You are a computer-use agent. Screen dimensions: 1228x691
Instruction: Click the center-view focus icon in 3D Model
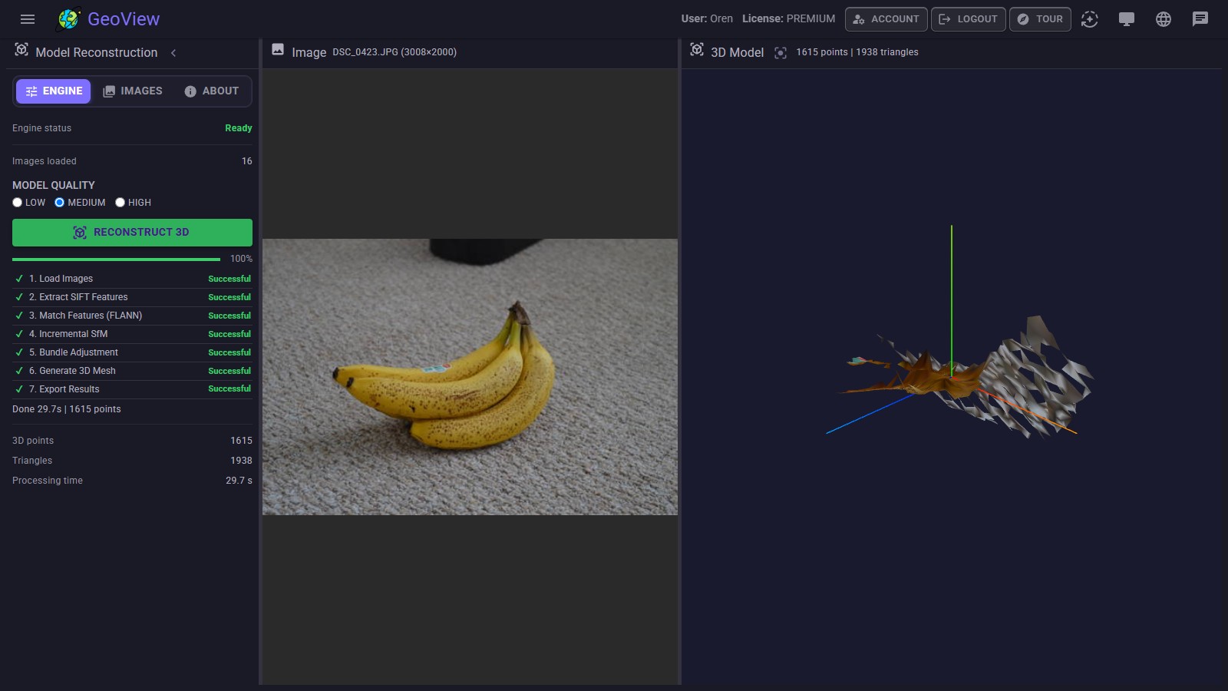pos(781,53)
